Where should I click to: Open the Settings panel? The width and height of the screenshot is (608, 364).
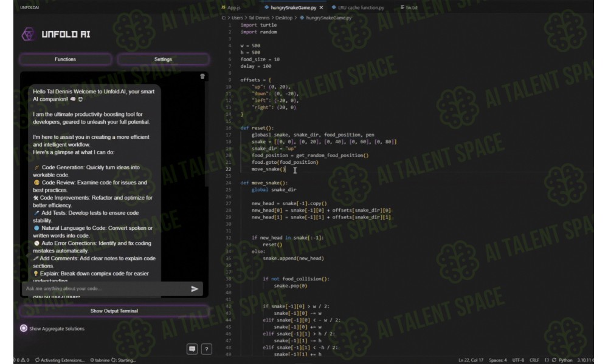click(x=163, y=59)
